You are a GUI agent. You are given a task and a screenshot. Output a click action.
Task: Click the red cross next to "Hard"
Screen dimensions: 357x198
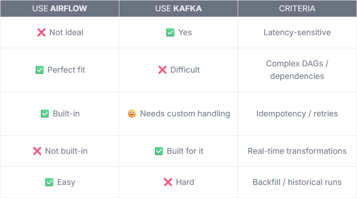(x=168, y=182)
